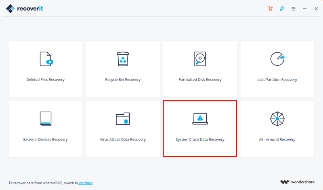This screenshot has width=323, height=190.
Task: Minimize the Recoverit window
Action: point(305,8)
